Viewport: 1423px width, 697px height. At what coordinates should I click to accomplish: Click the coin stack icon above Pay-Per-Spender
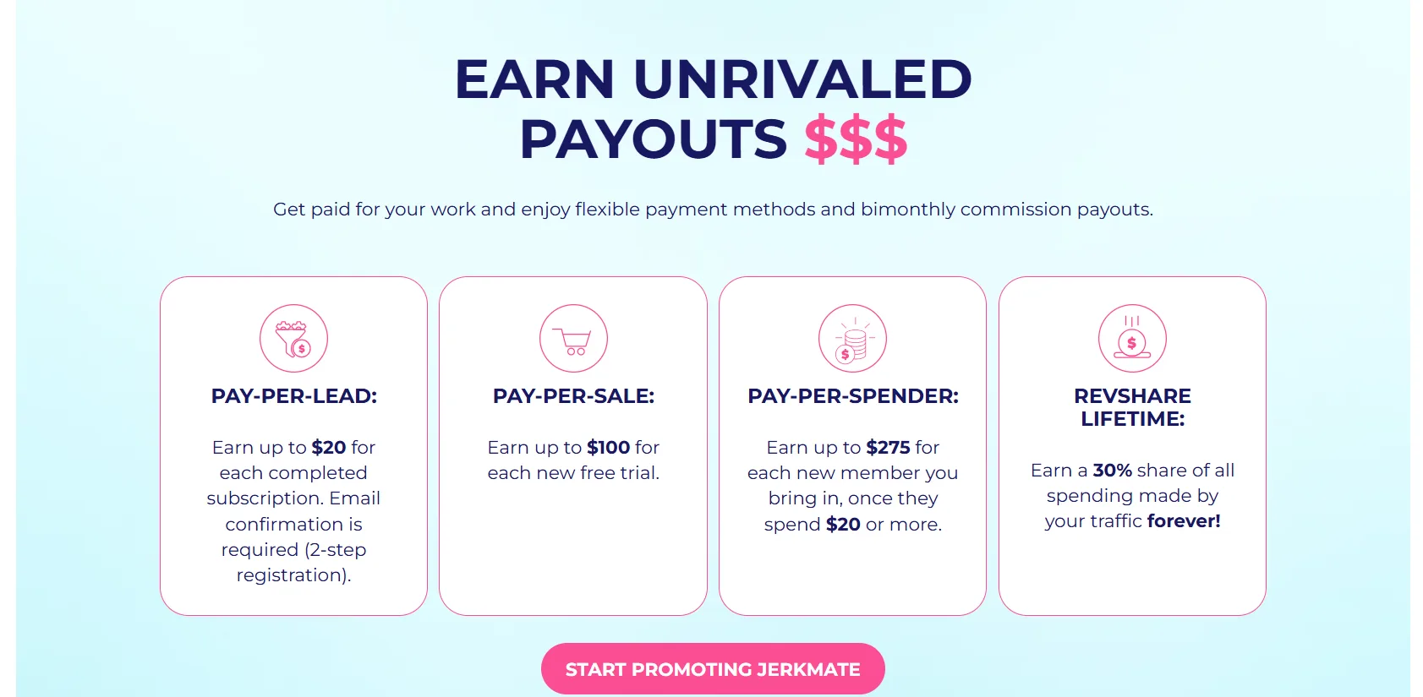coord(852,338)
